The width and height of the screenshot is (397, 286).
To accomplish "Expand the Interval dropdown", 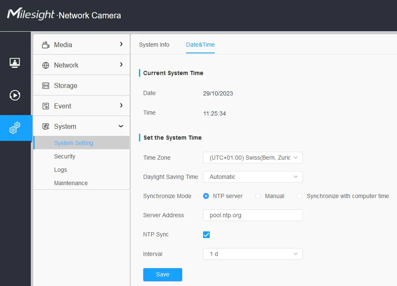I will pyautogui.click(x=253, y=254).
